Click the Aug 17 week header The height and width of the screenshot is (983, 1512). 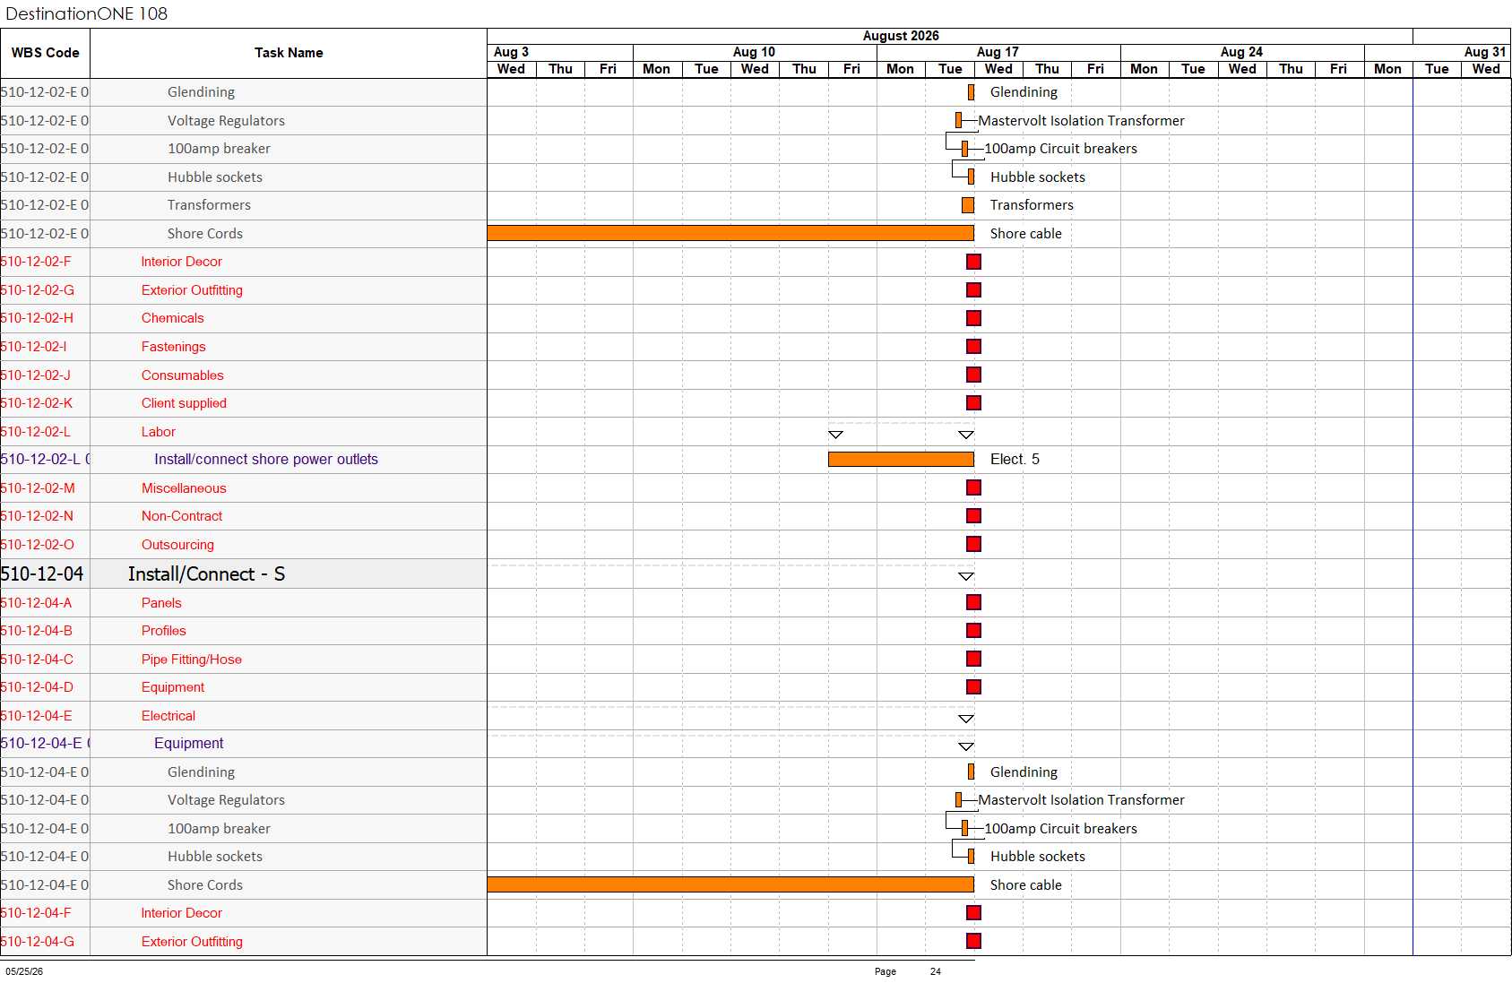[x=998, y=52]
